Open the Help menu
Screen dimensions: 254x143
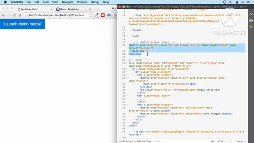click(106, 2)
